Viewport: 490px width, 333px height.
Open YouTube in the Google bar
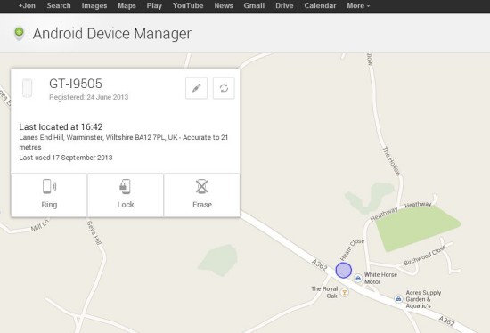click(x=188, y=5)
